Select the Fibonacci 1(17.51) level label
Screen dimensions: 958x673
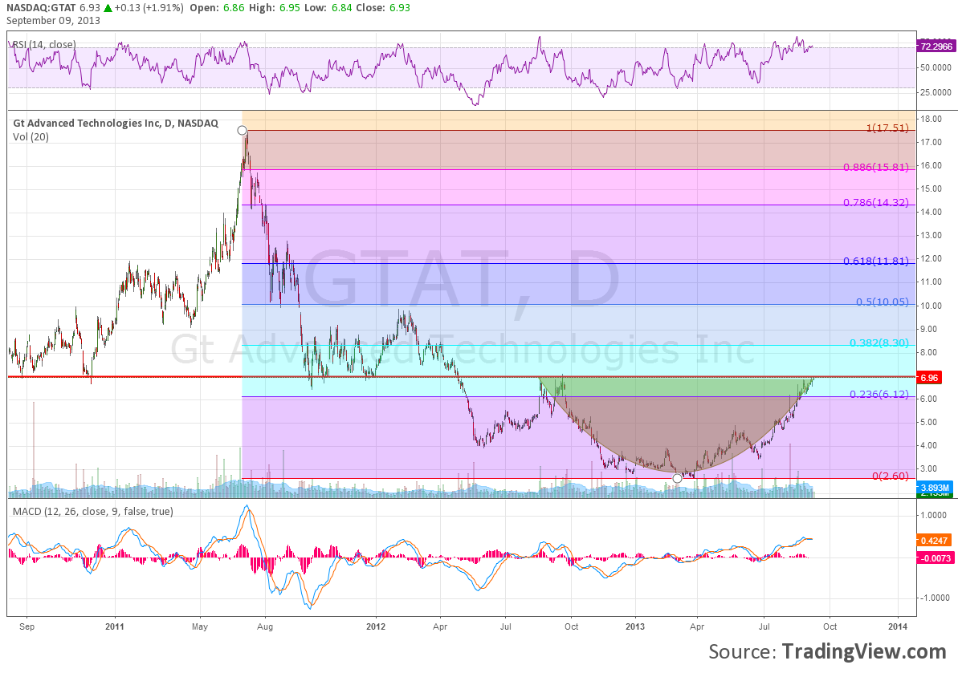click(x=887, y=128)
